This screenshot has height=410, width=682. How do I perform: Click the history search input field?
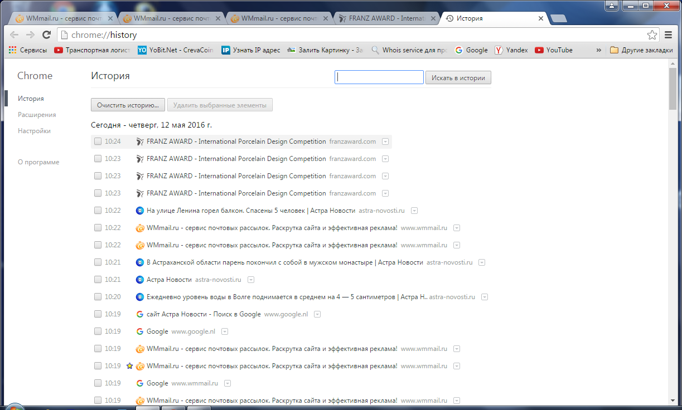click(x=379, y=77)
